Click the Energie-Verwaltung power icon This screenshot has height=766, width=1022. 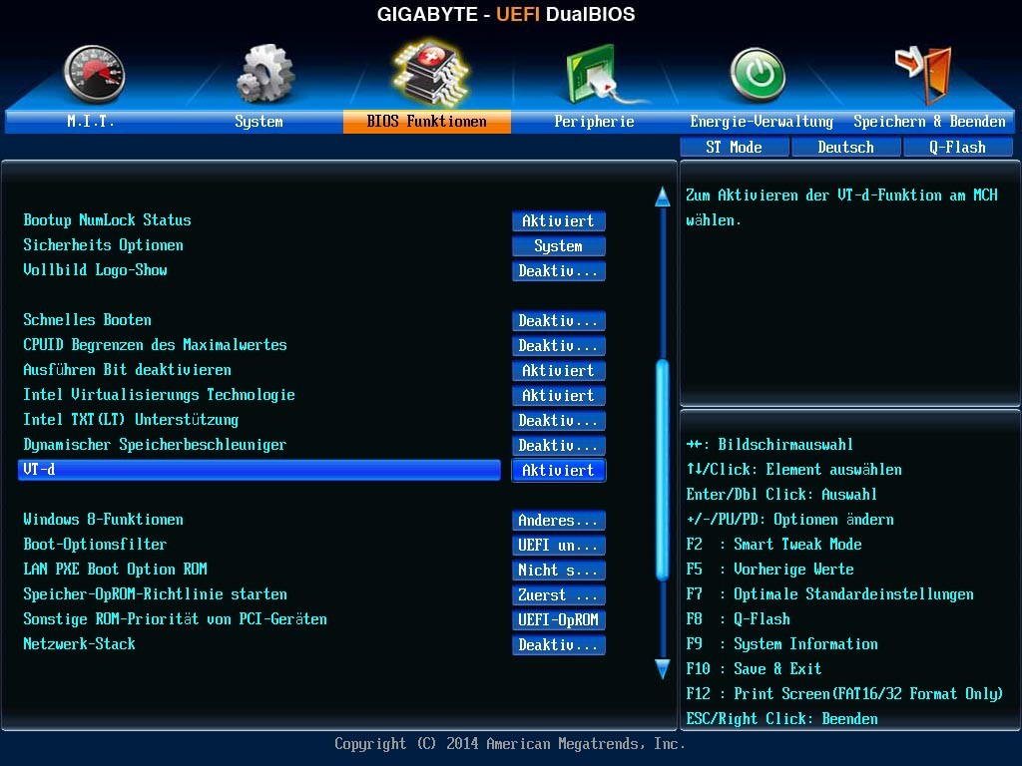pyautogui.click(x=759, y=75)
